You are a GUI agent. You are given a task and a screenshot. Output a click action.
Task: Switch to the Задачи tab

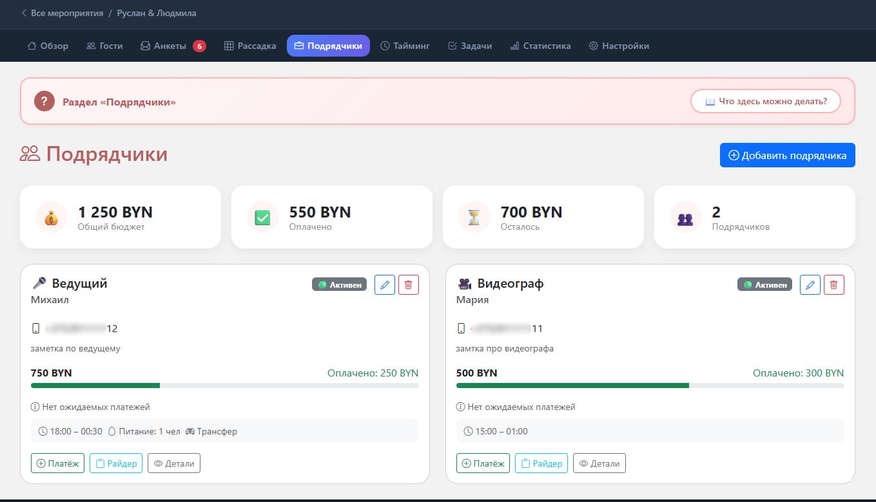coord(470,46)
